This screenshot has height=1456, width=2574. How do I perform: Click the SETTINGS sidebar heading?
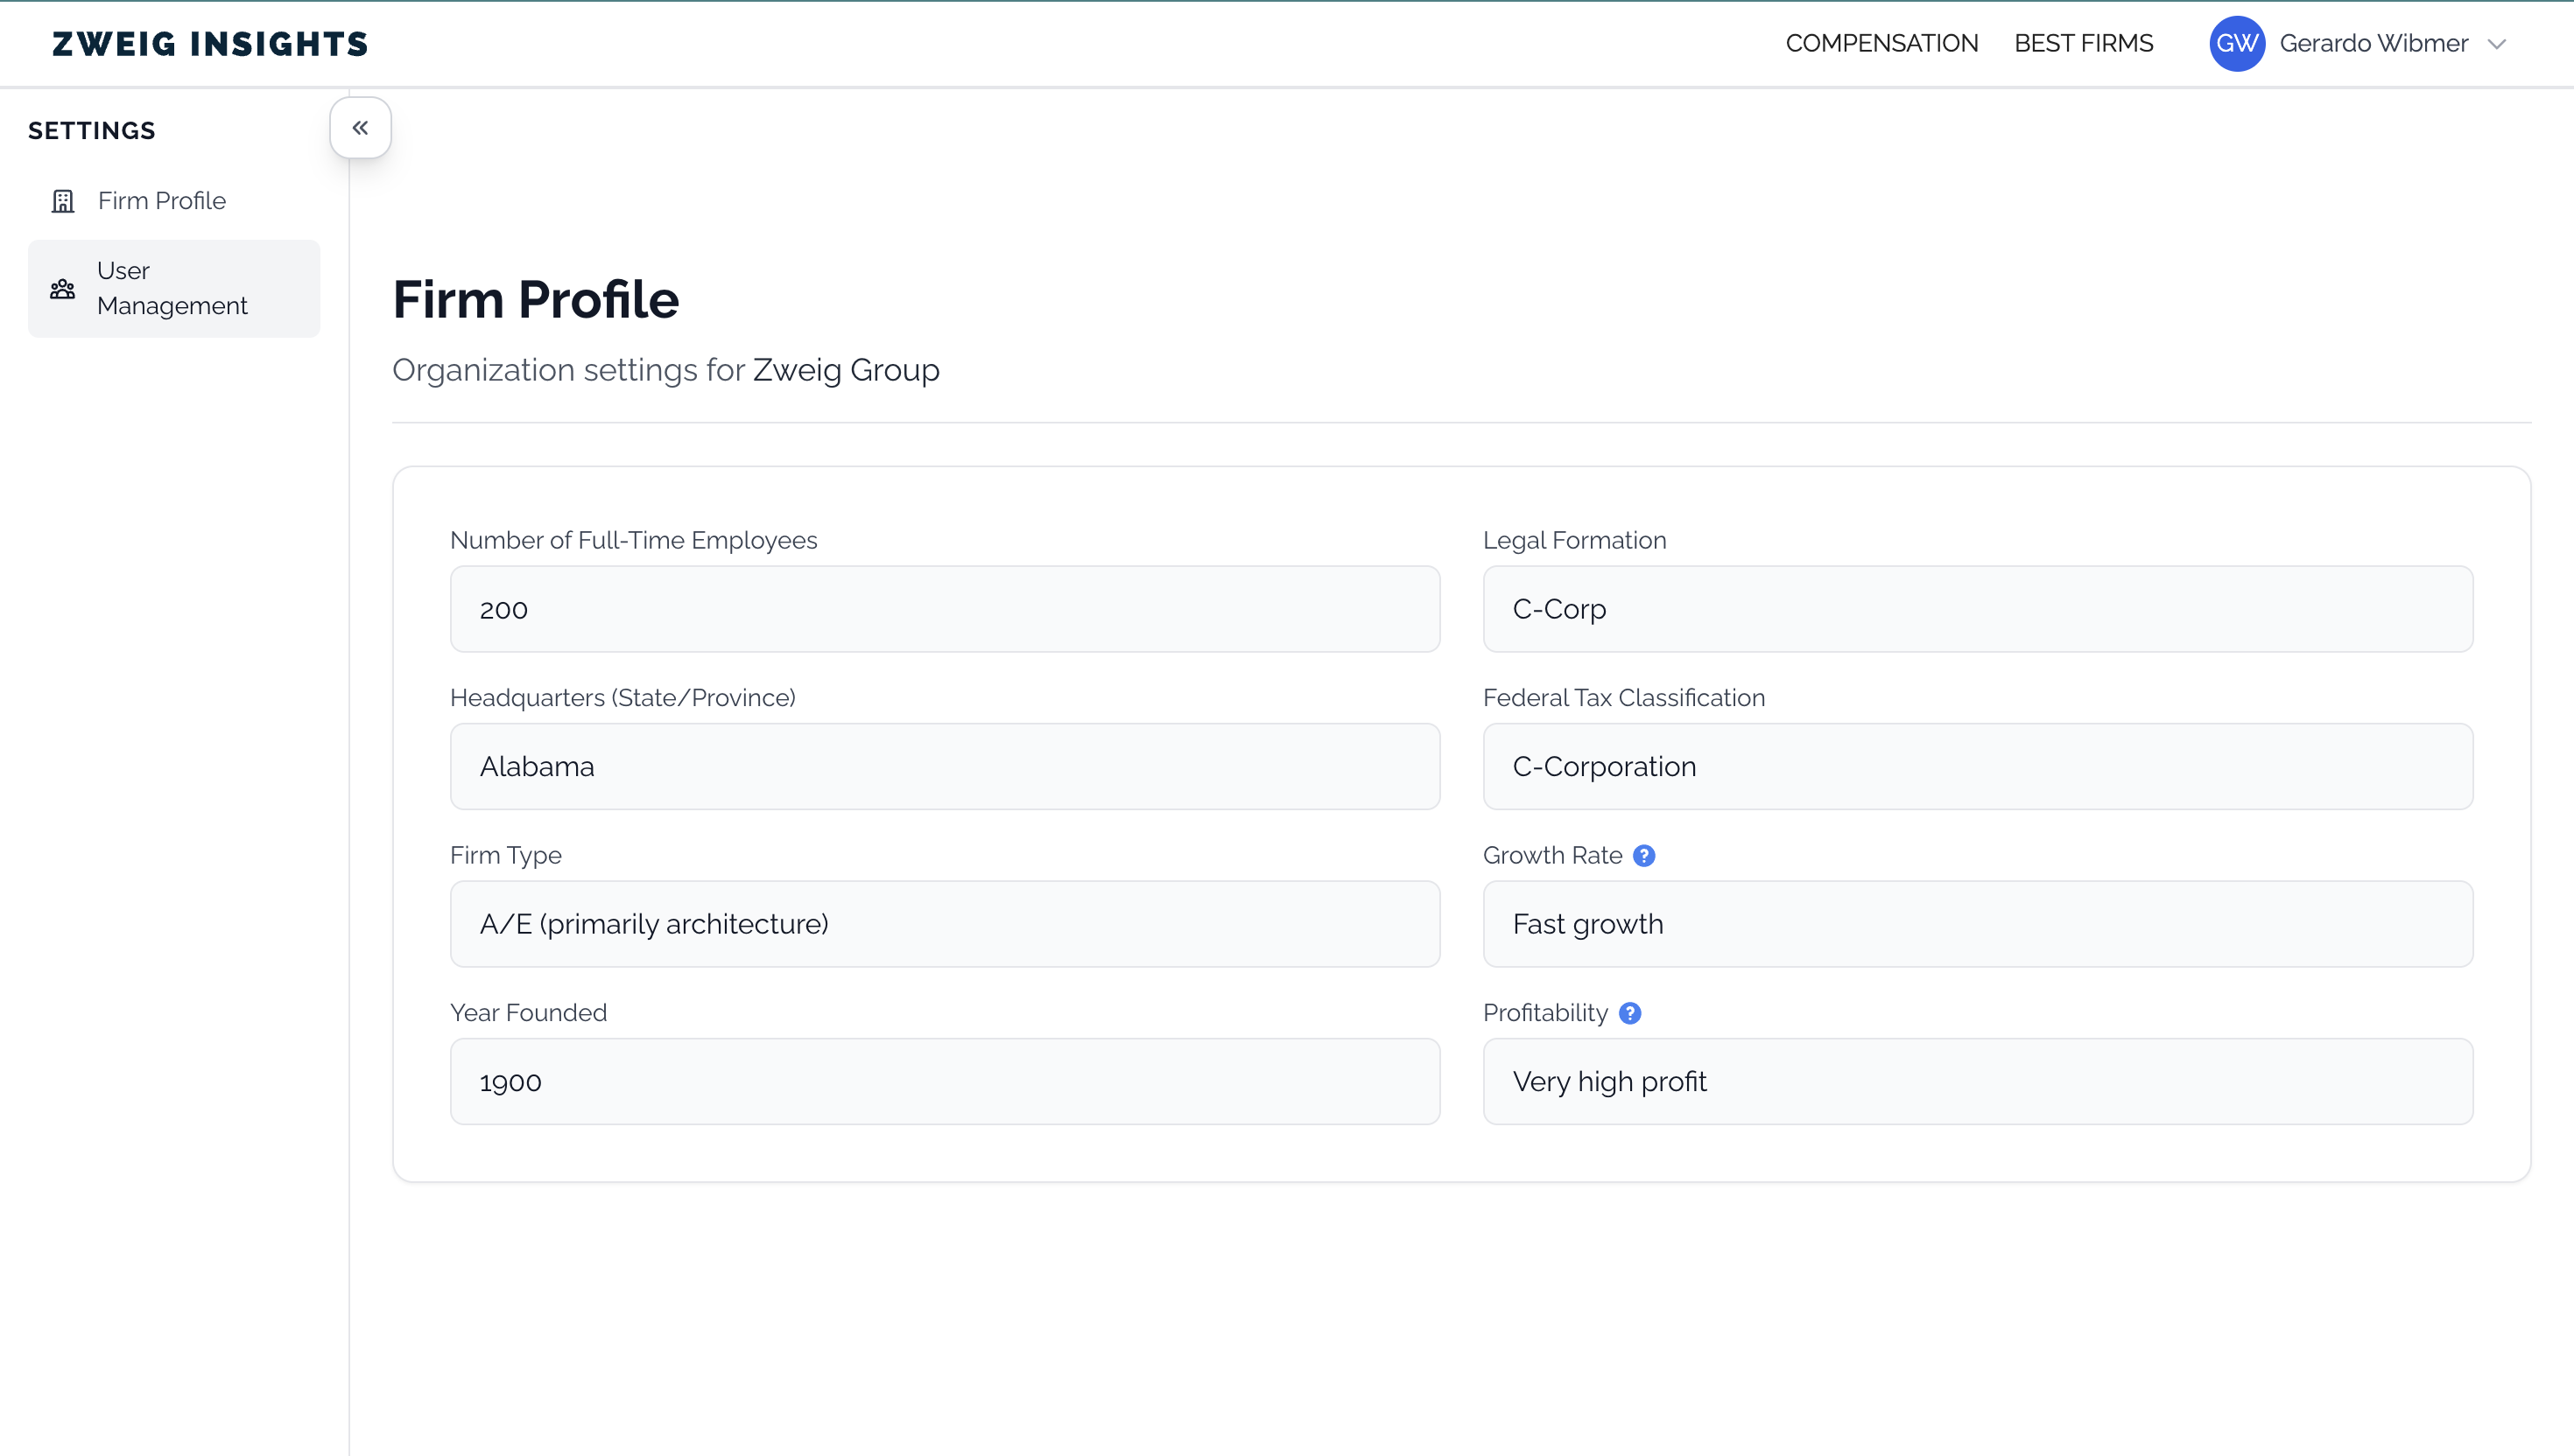coord(91,131)
